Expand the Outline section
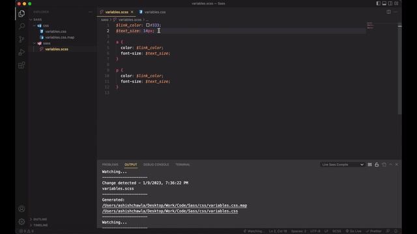The height and width of the screenshot is (234, 417). point(40,220)
